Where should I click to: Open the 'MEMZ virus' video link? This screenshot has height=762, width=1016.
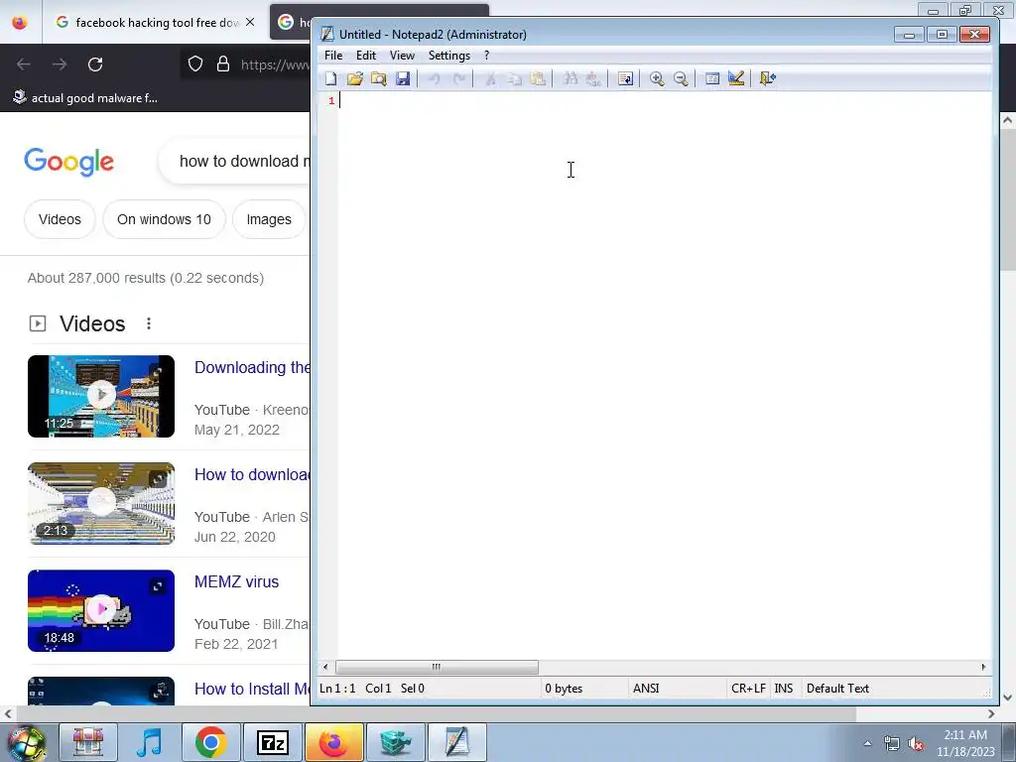click(236, 581)
